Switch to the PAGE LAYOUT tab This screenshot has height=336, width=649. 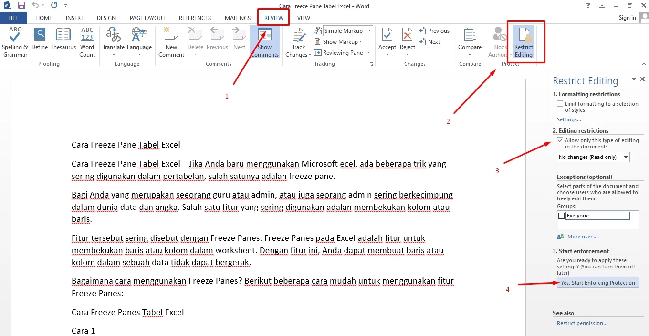[147, 18]
